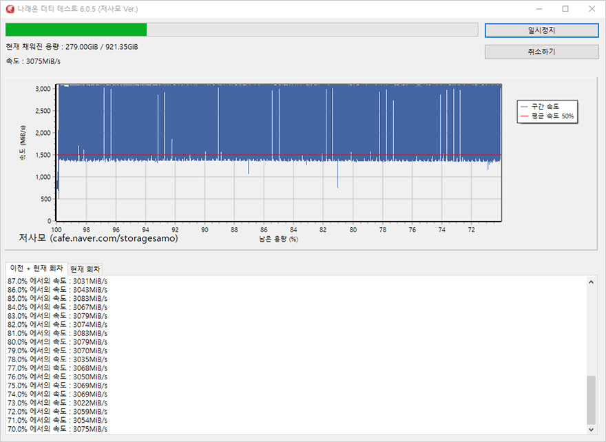606x442 pixels.
Task: Close the 나래온 더티 테스트 window
Action: [592, 9]
